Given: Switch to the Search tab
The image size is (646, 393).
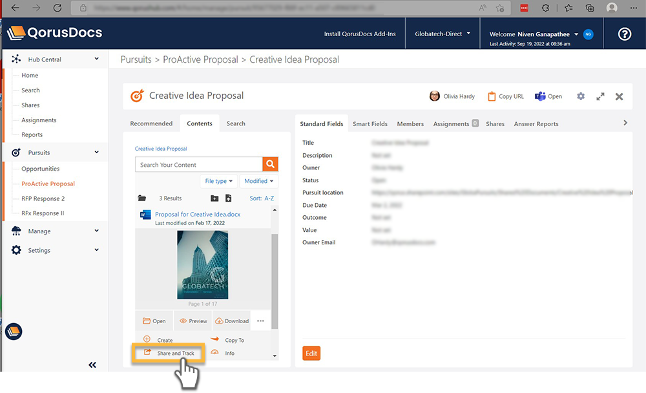Looking at the screenshot, I should [x=236, y=123].
